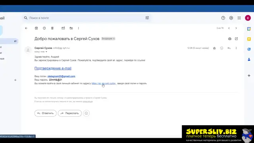Archive this email
Screen dimensions: 254x143
[36, 28]
